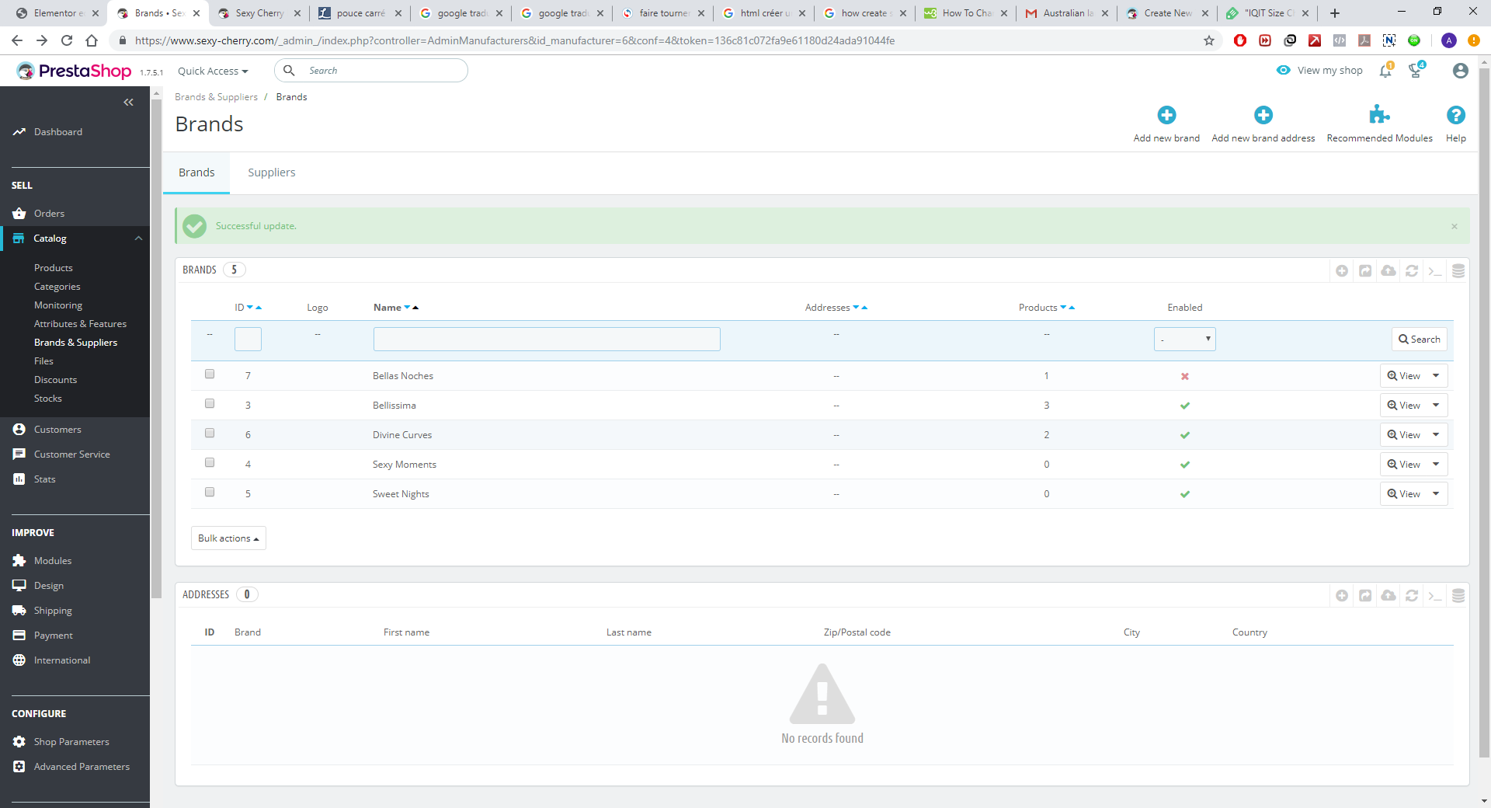Open action dropdown arrow for Bellissima
This screenshot has height=808, width=1491.
click(x=1436, y=406)
